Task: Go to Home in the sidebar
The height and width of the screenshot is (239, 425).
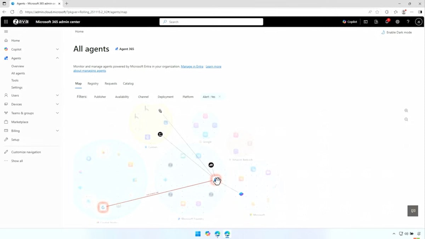Action: pos(15,40)
